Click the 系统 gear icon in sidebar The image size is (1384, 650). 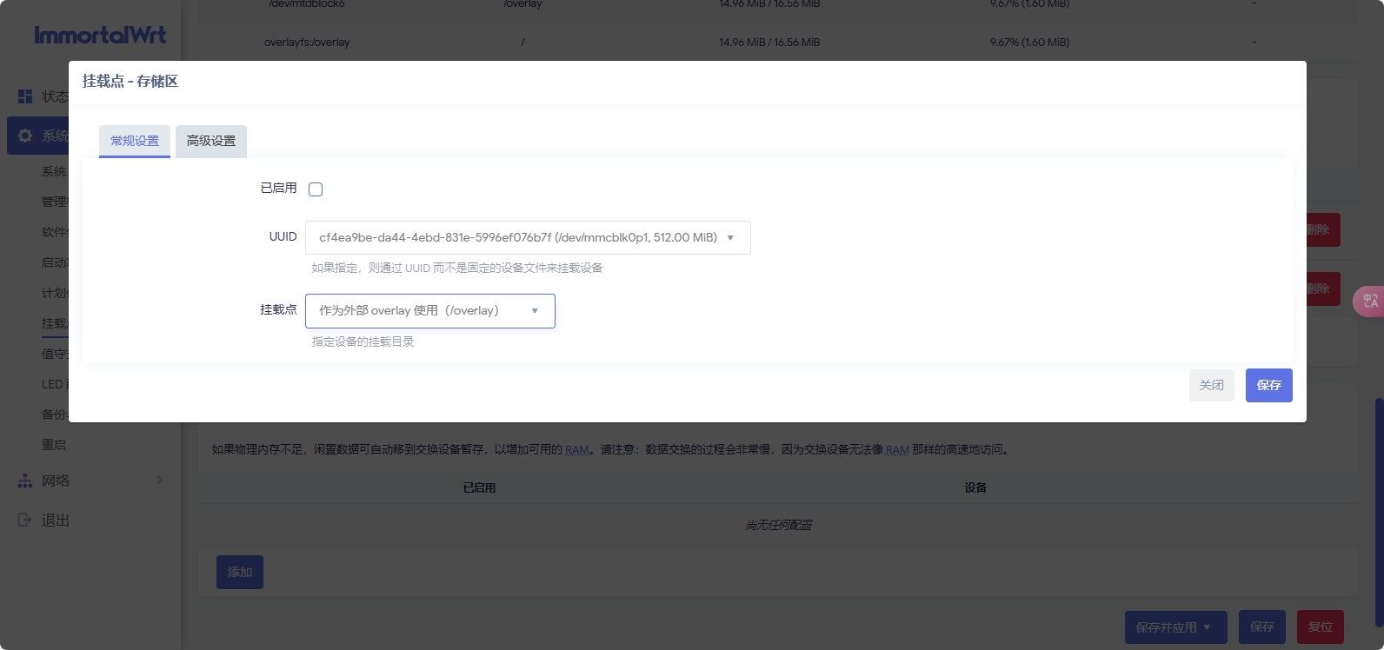coord(25,136)
